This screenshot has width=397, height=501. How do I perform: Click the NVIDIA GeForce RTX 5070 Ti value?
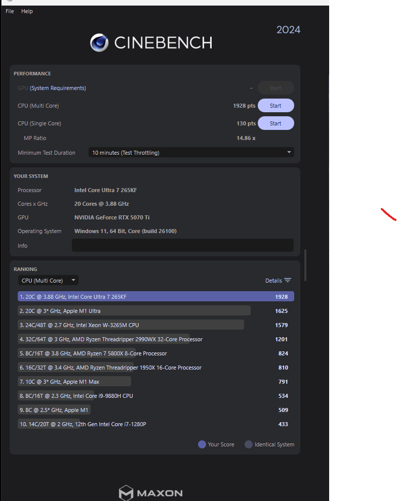pos(112,217)
